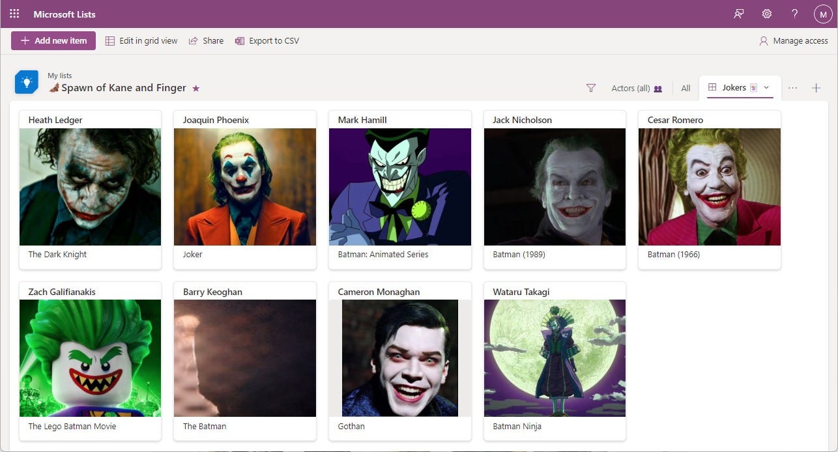
Task: Click the list lightbulb icon
Action: tap(27, 82)
